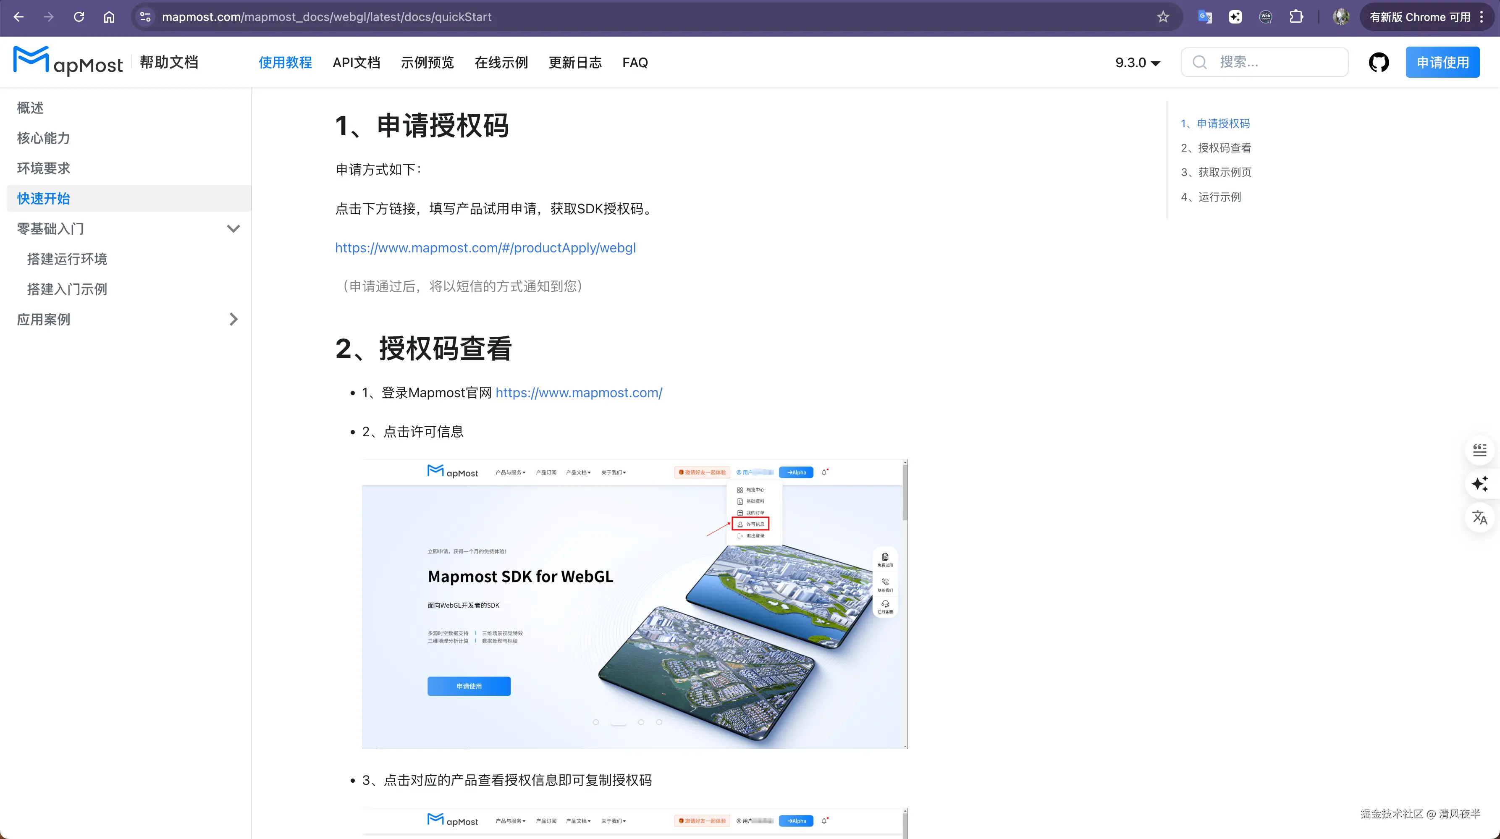Click the 申请使用 button in header
The image size is (1500, 839).
(1442, 62)
